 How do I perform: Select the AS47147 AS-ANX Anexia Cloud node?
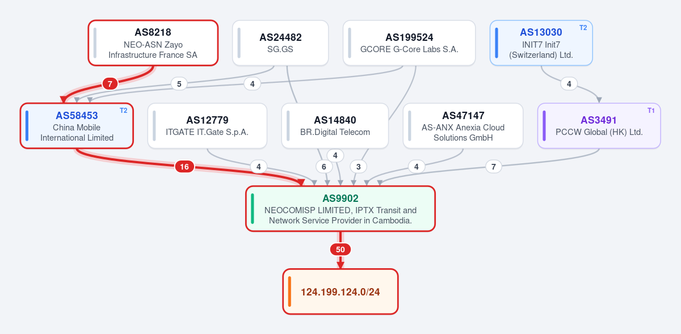[463, 126]
